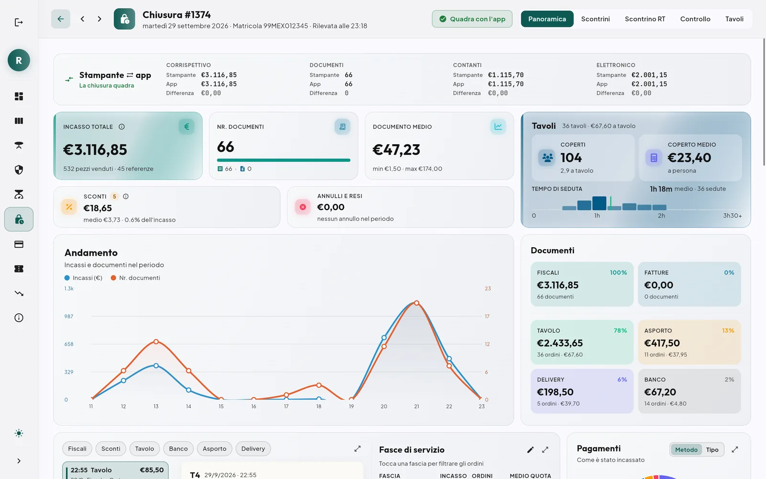Viewport: 766px width, 479px height.
Task: Expand the Fasce di servizio panel
Action: (x=545, y=450)
